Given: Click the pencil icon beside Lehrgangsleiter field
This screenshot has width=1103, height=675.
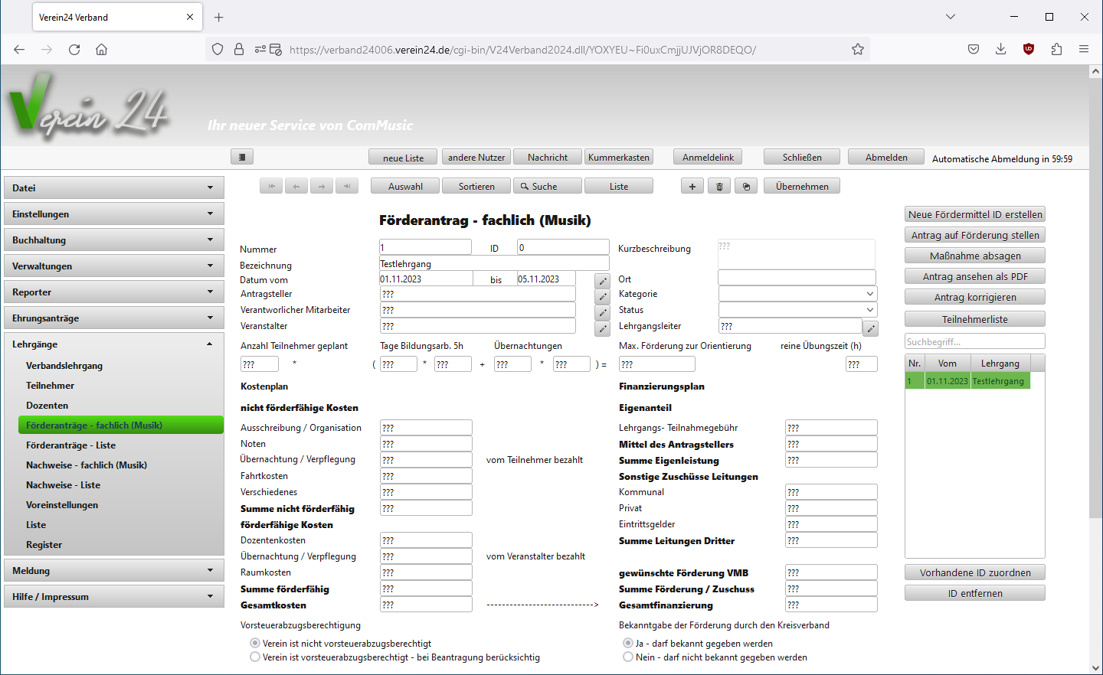Looking at the screenshot, I should pos(870,328).
